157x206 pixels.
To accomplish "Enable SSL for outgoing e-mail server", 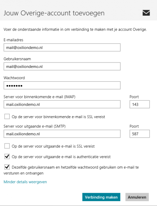I will [7, 146].
